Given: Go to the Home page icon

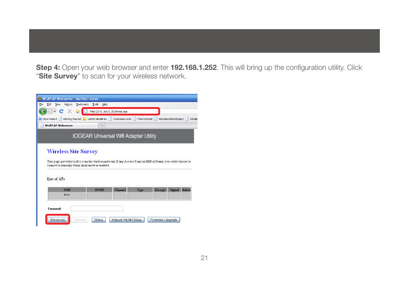Looking at the screenshot, I should [78, 111].
